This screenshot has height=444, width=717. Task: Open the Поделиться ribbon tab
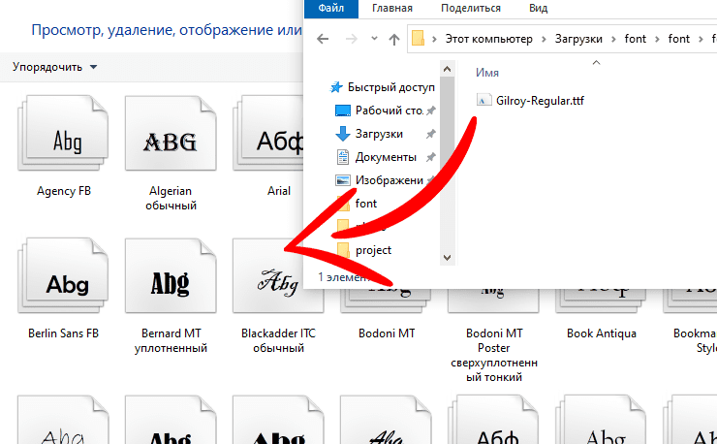pyautogui.click(x=471, y=8)
